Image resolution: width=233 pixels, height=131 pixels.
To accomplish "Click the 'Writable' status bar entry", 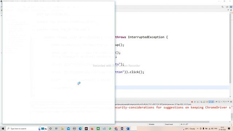I will click(x=151, y=124).
